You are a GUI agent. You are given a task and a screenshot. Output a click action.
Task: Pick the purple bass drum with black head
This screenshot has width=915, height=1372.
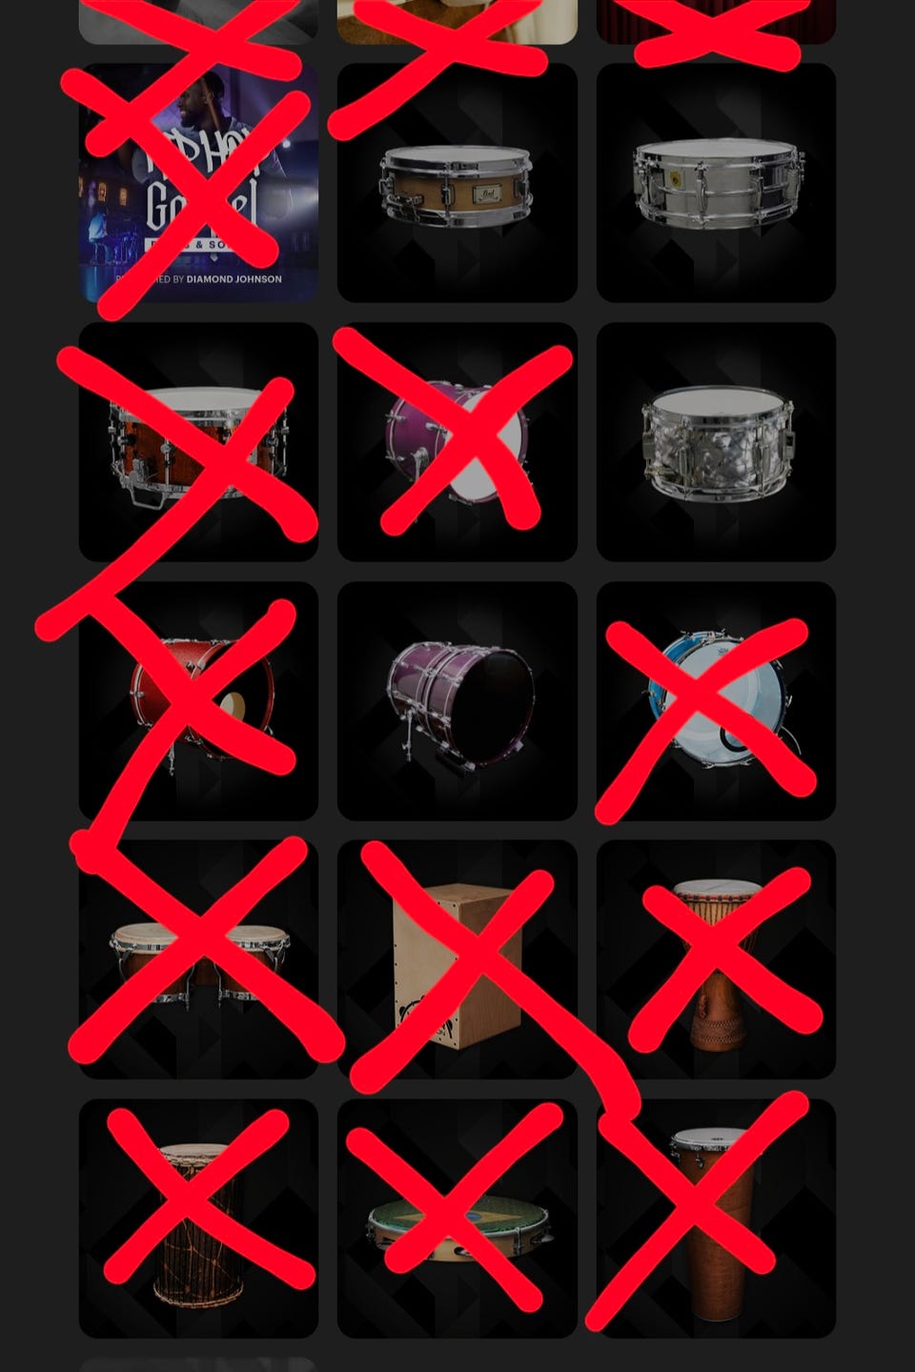coord(457,701)
